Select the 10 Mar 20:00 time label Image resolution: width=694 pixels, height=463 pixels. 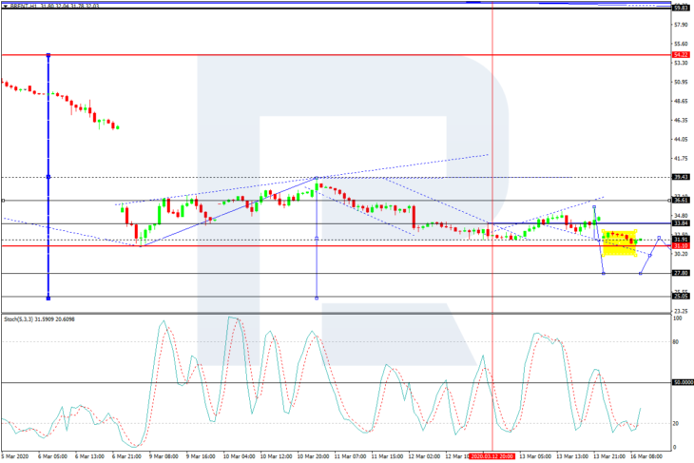coord(313,456)
